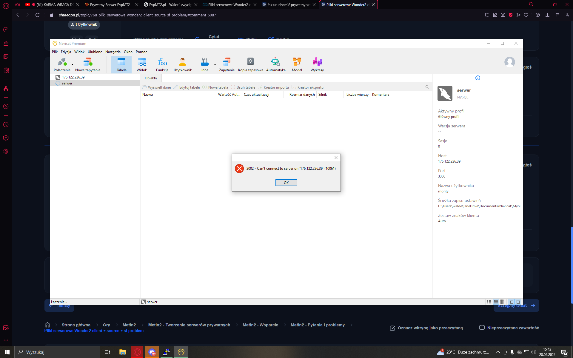The height and width of the screenshot is (358, 573).
Task: Open the Narzędzia menu
Action: point(113,52)
